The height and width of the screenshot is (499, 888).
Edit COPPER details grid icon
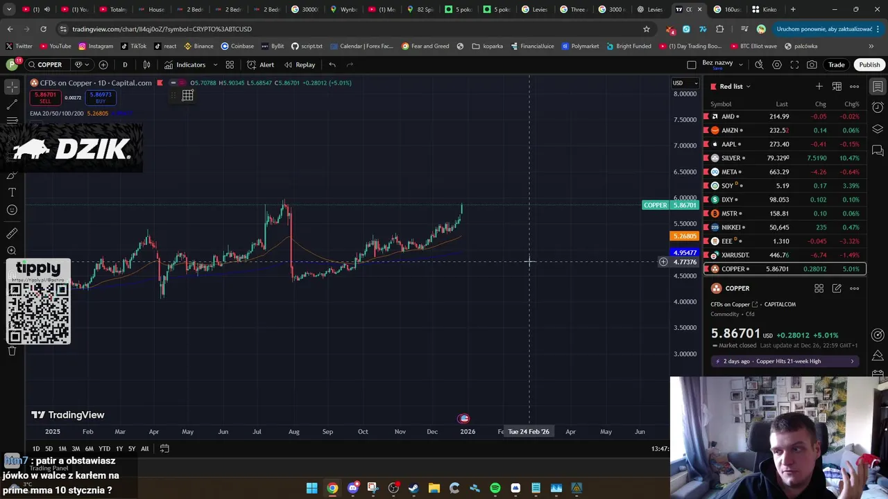pos(819,288)
